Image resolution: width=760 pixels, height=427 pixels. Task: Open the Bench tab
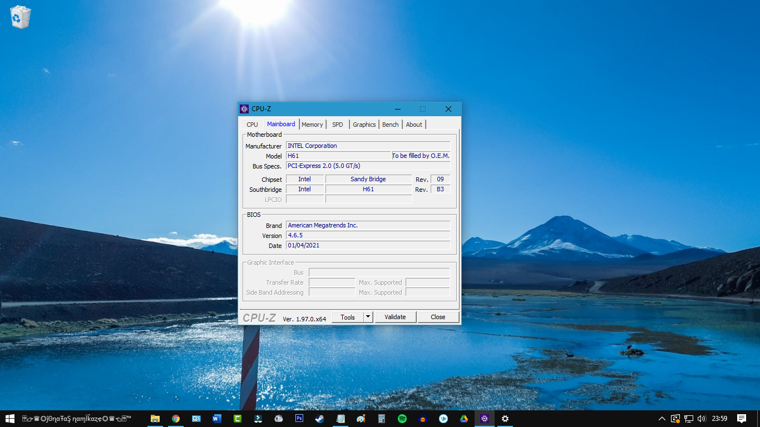391,125
